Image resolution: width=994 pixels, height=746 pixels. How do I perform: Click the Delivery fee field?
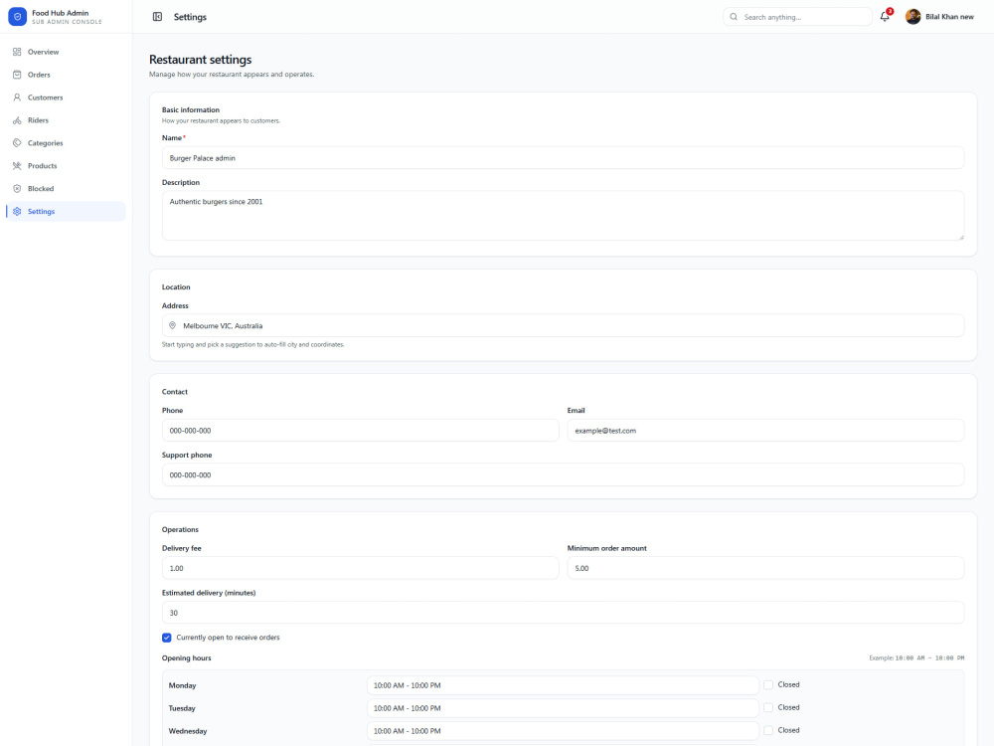tap(360, 568)
